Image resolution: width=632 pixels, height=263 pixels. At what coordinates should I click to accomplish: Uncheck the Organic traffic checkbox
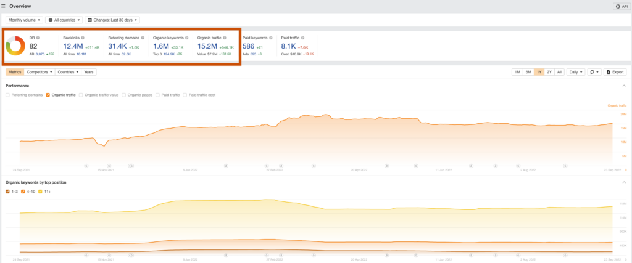48,95
